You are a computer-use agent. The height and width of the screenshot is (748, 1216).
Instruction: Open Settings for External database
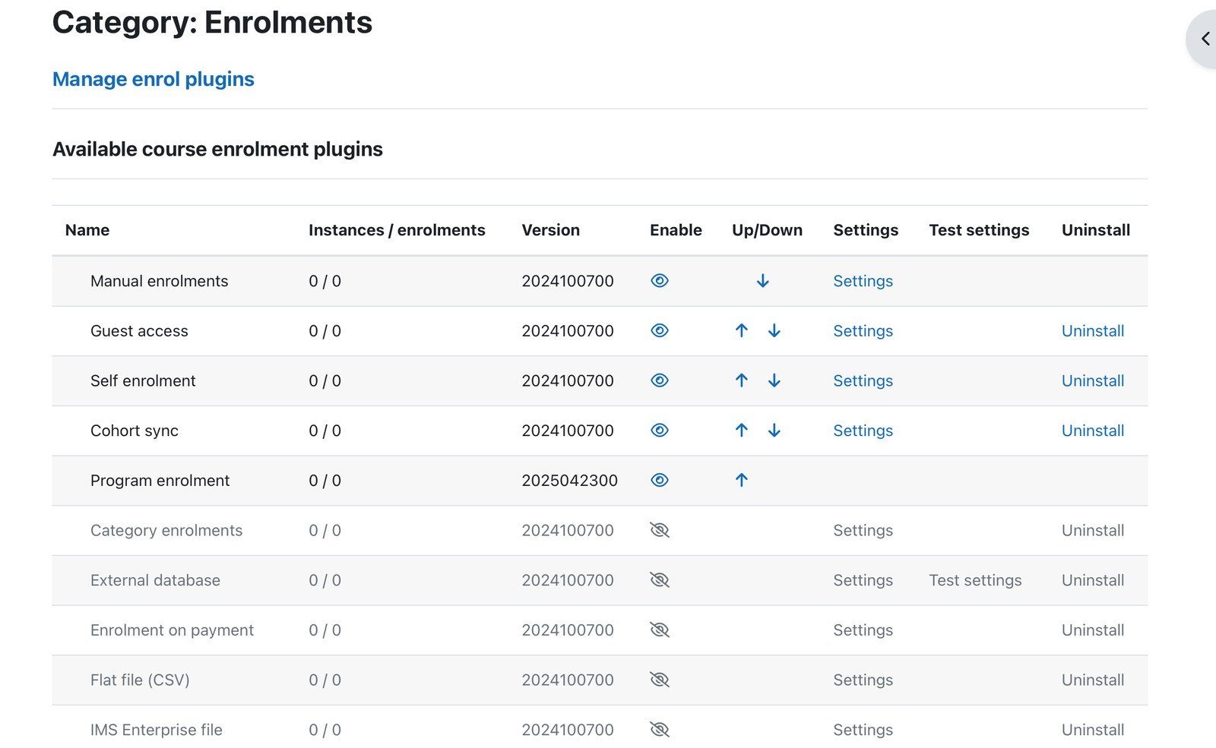click(x=863, y=580)
